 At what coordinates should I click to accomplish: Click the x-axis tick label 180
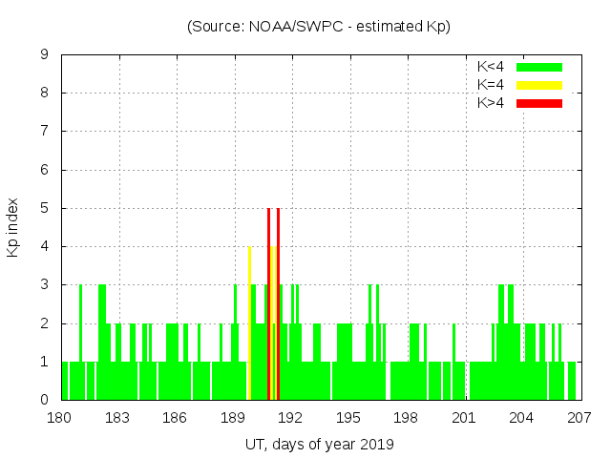(59, 418)
